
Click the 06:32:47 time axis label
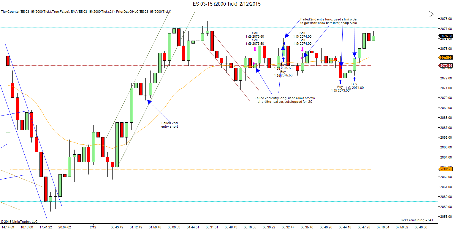(x=288, y=228)
